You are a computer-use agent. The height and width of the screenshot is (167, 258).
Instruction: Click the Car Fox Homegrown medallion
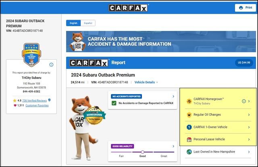94,115
